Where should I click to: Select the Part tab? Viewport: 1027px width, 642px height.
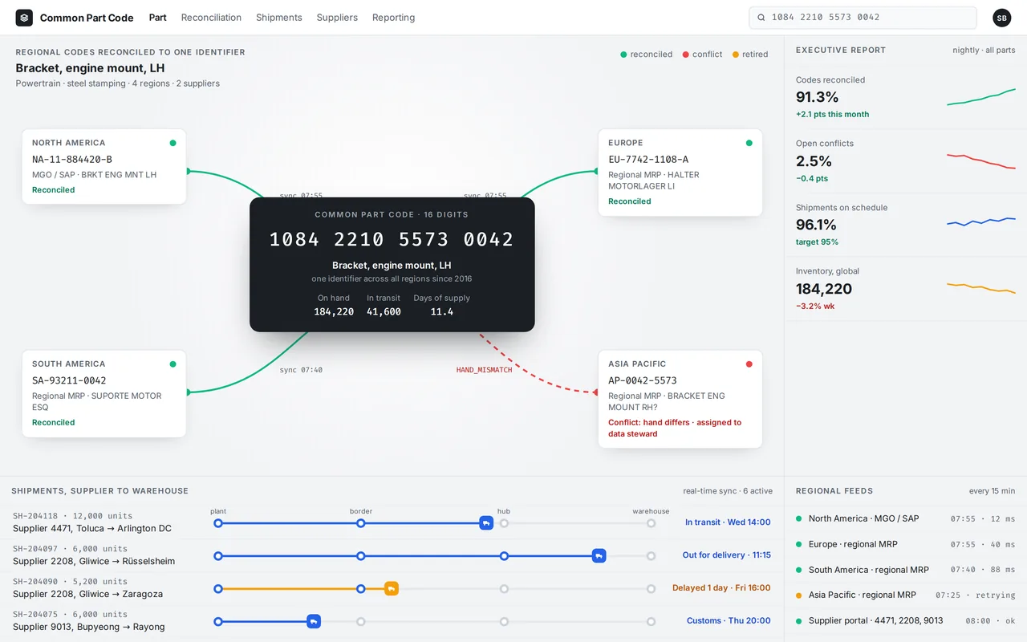tap(158, 18)
